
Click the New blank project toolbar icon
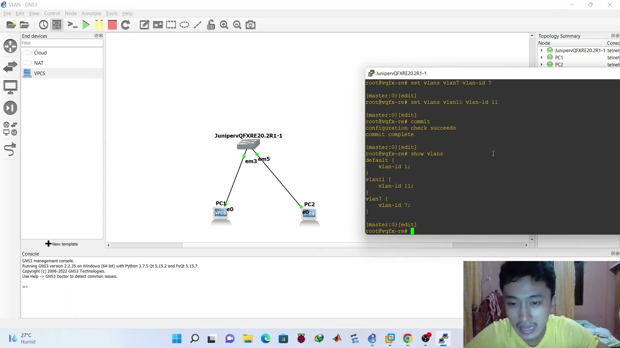[x=11, y=25]
